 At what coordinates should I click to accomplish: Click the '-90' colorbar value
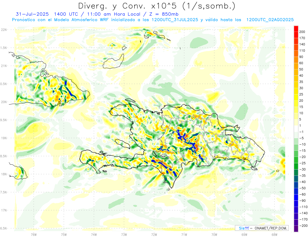(302, 201)
